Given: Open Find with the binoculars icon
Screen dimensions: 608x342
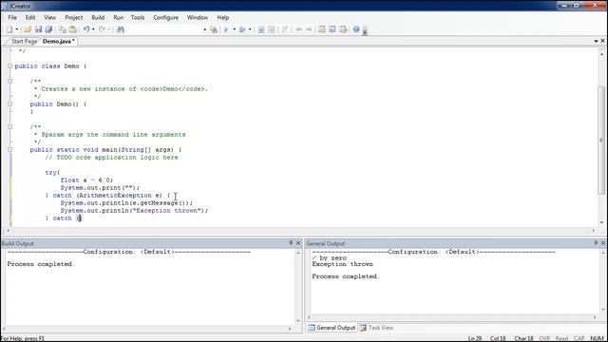Looking at the screenshot, I should [121, 29].
